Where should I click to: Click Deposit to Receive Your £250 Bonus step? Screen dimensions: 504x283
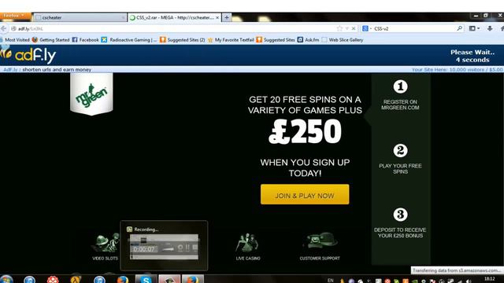pyautogui.click(x=400, y=223)
